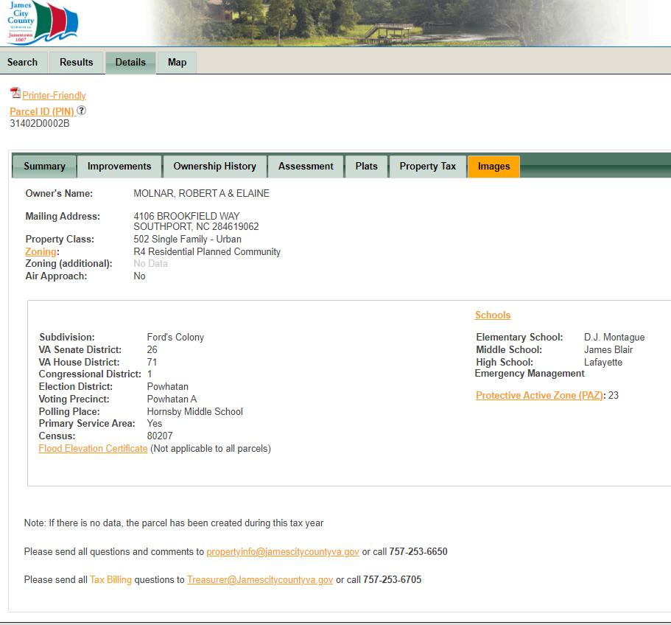Viewport: 671px width, 625px height.
Task: Click Census value 80207
Action: tap(160, 436)
